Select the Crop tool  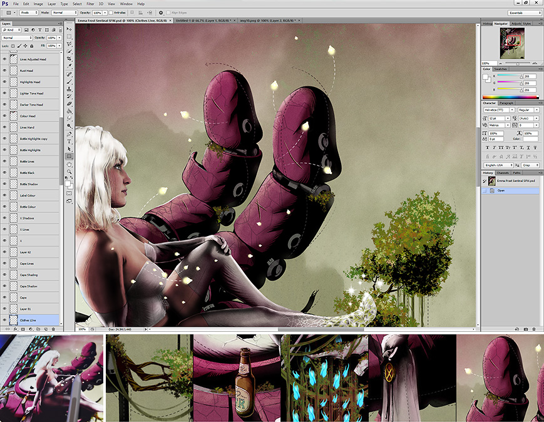coord(69,59)
